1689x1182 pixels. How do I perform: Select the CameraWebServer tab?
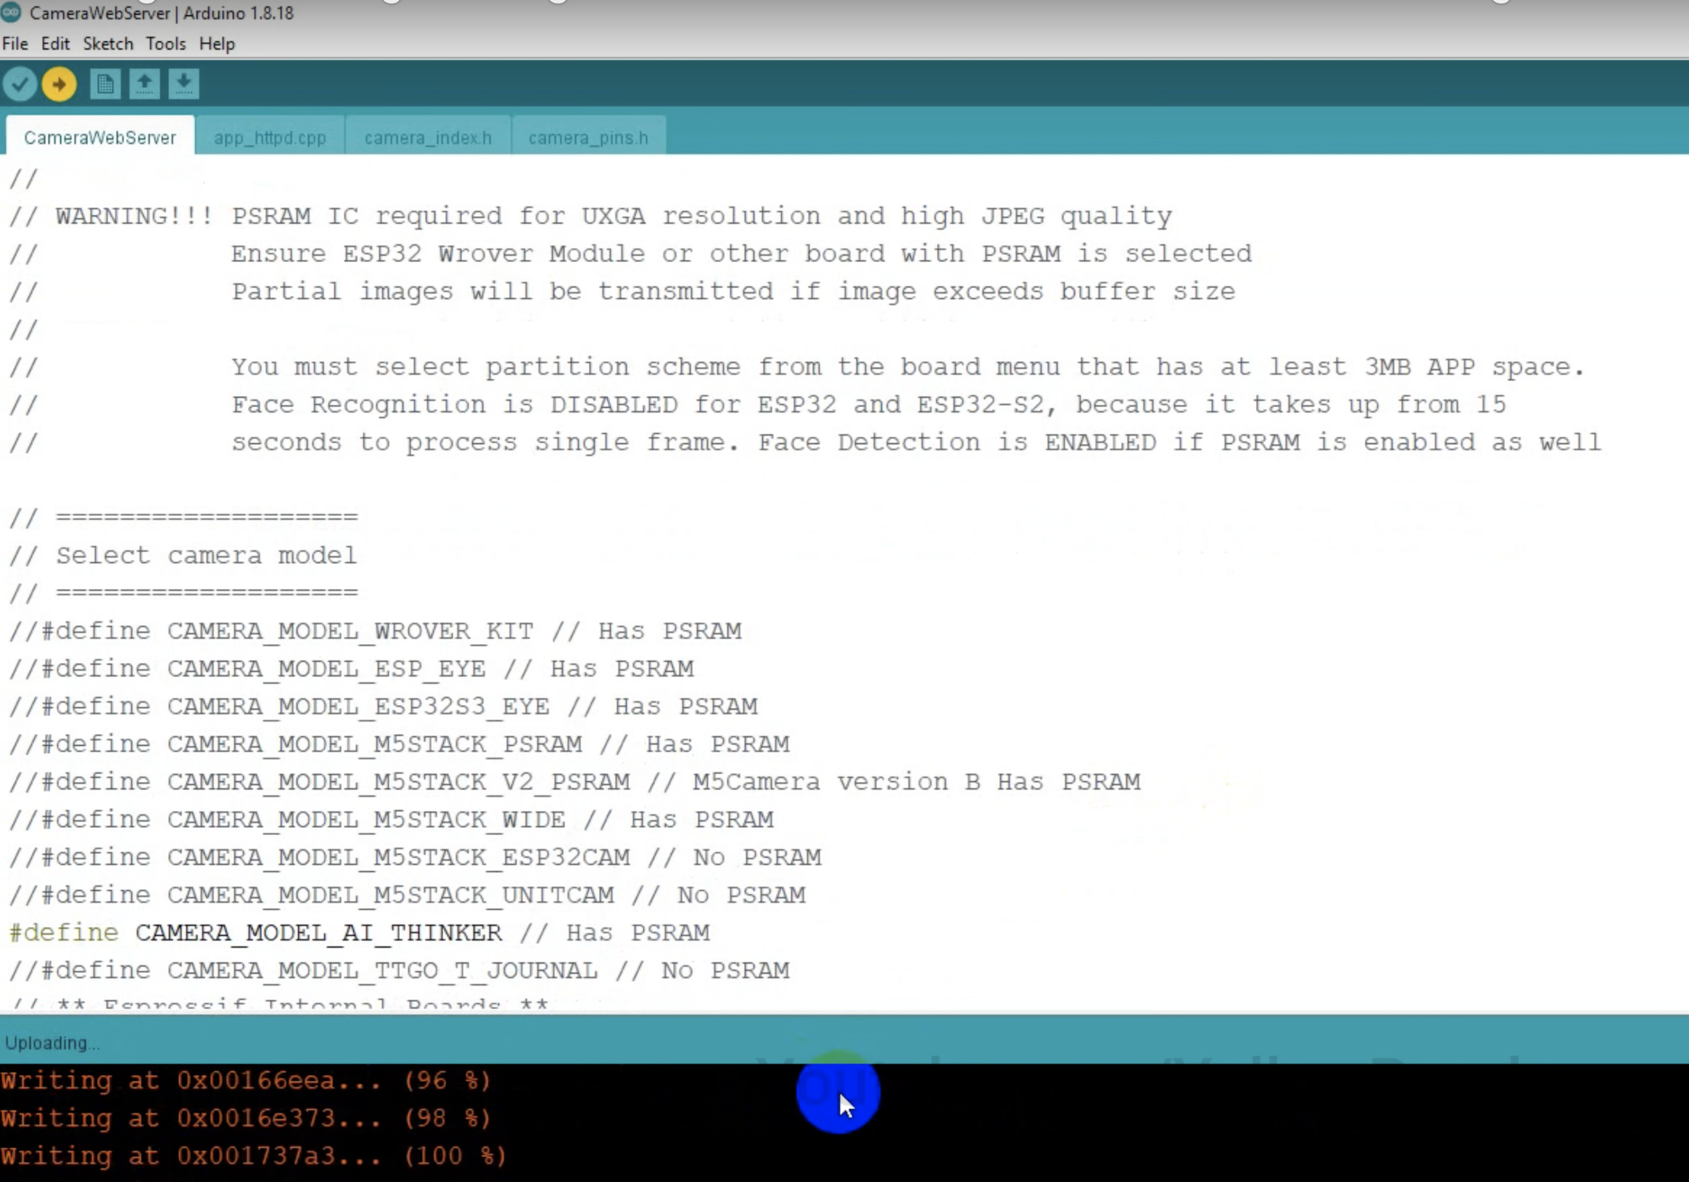(100, 138)
